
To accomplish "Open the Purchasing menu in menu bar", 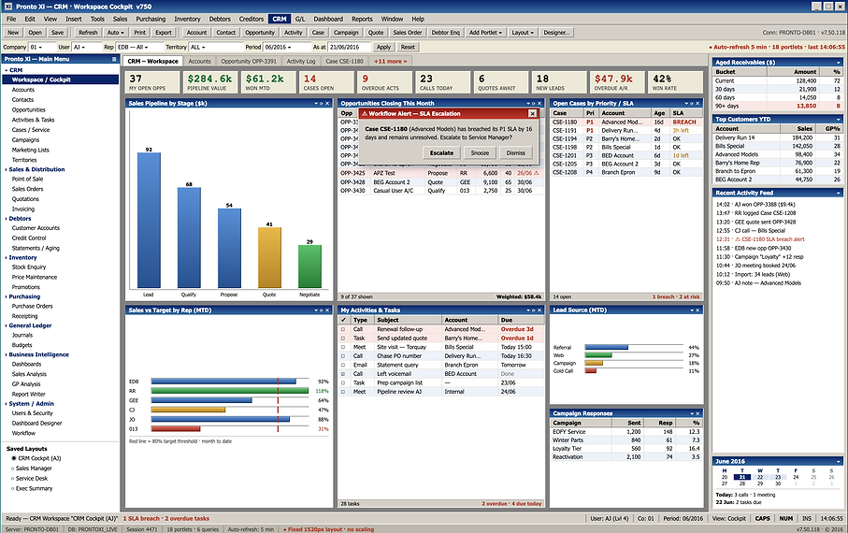I will point(151,19).
